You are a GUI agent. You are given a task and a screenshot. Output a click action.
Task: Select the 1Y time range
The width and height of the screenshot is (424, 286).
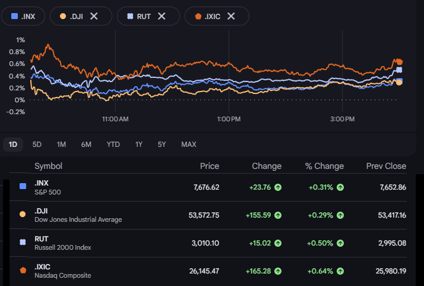point(139,144)
